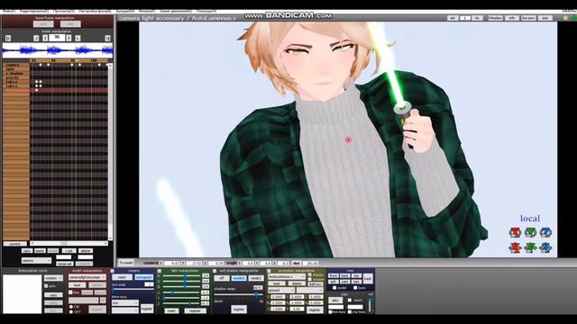This screenshot has height=324, width=577.
Task: Collapse accessory manipulation panel corner box
Action: [x=269, y=271]
